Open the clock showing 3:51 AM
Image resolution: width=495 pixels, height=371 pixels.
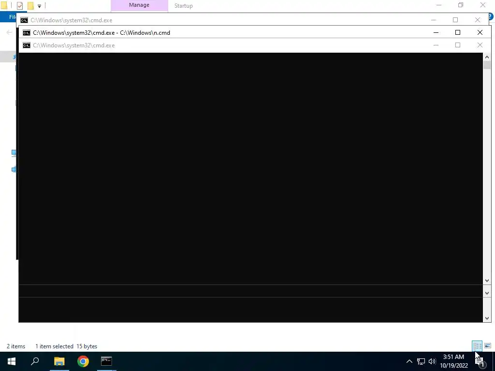[x=453, y=361]
